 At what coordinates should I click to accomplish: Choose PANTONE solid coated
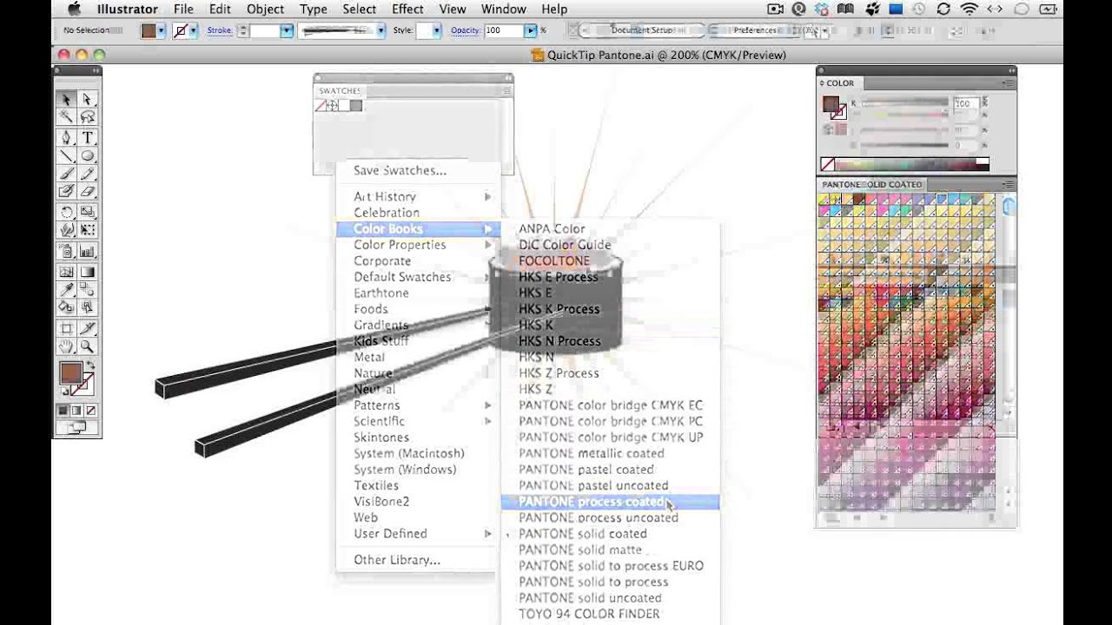pos(610,534)
